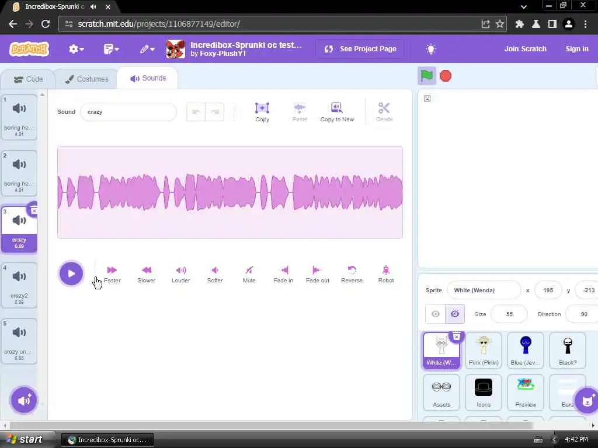Click the Delete scissors tool
598x448 pixels.
click(384, 112)
